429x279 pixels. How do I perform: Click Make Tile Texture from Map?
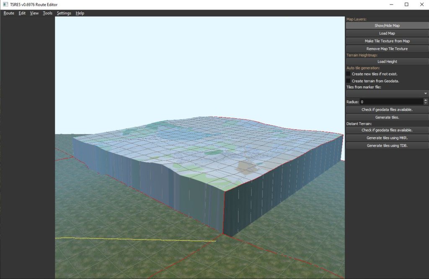tap(387, 41)
